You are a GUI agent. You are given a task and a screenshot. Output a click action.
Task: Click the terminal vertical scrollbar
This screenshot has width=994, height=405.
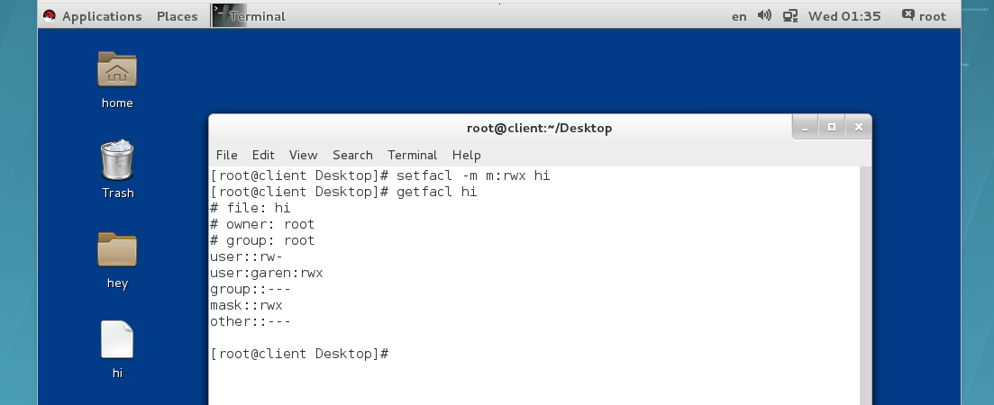point(865,285)
